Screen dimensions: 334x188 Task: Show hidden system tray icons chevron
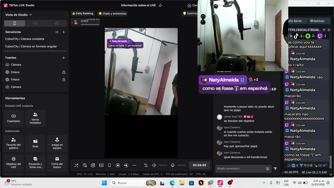pos(264,183)
